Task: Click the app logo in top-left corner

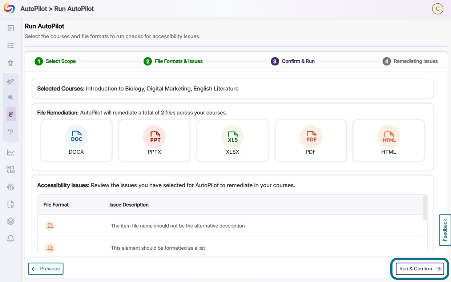Action: pos(9,9)
